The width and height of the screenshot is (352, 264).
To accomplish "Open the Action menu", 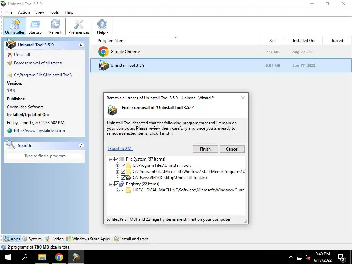I will [x=24, y=12].
